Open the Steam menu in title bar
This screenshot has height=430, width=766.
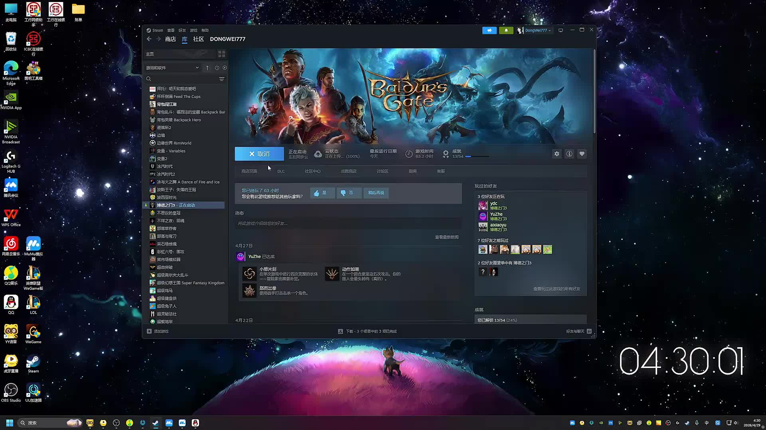point(157,30)
